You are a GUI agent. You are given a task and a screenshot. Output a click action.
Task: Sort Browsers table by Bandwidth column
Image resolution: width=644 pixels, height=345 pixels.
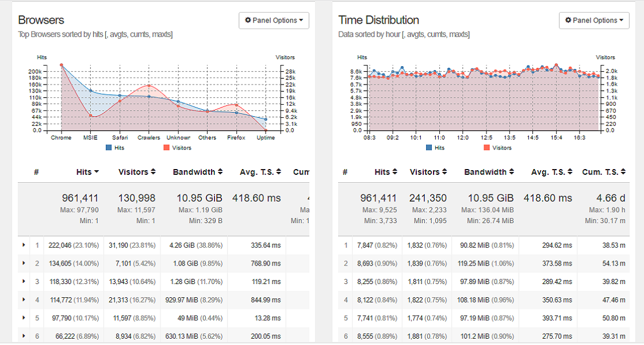(x=198, y=172)
